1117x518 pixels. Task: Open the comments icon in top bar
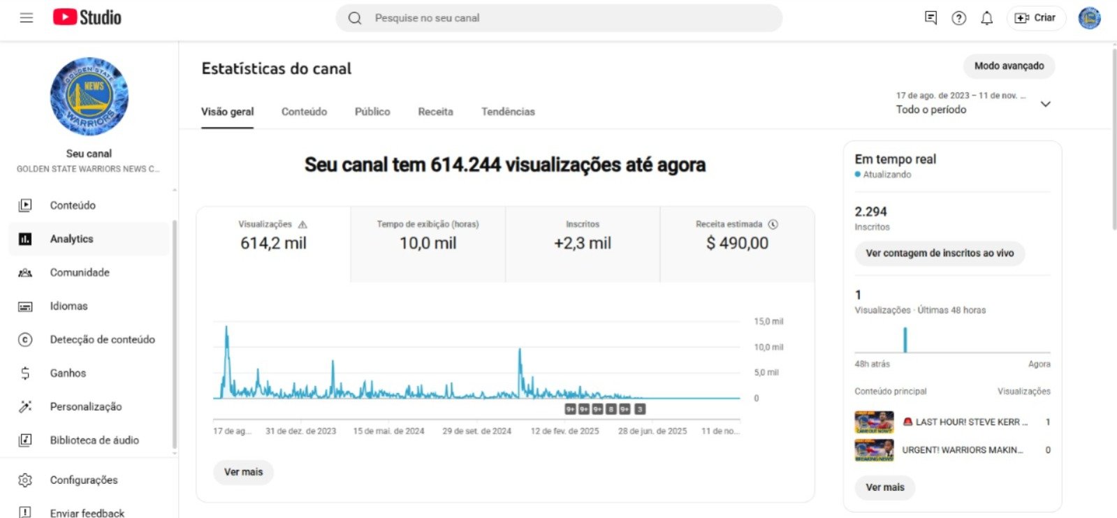pyautogui.click(x=930, y=18)
